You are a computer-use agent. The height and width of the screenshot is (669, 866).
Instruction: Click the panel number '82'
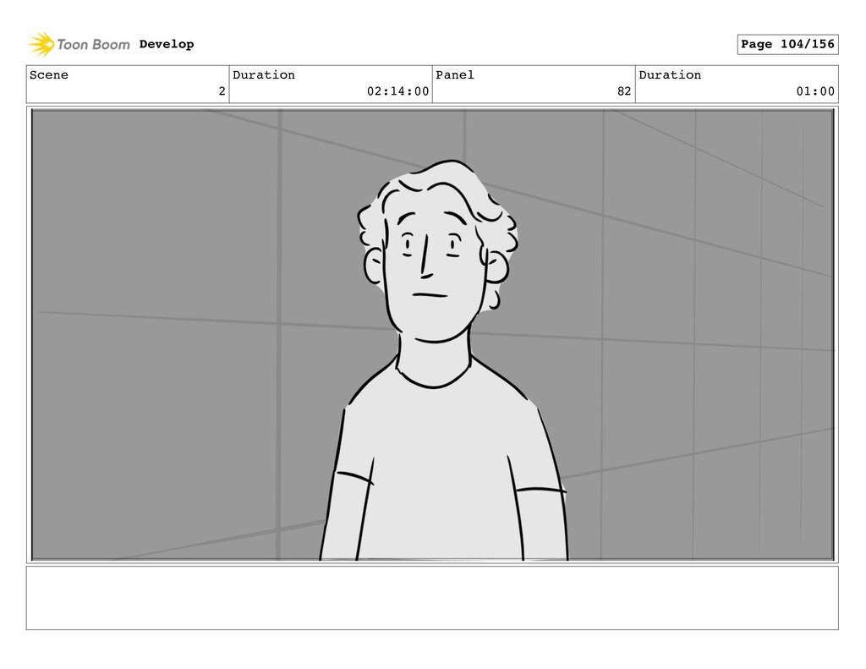[624, 91]
